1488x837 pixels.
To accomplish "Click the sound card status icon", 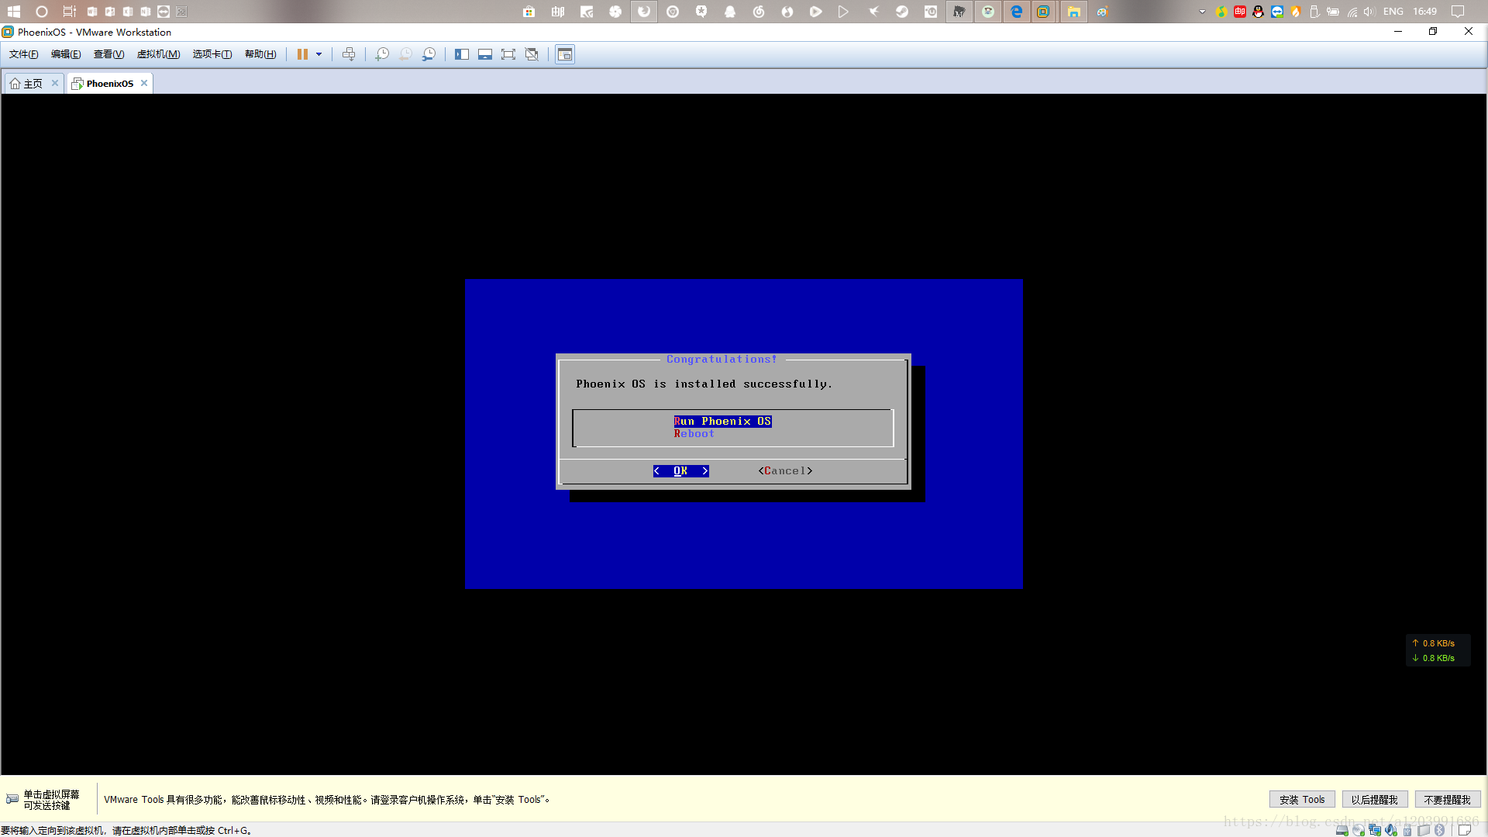I will pos(1391,830).
